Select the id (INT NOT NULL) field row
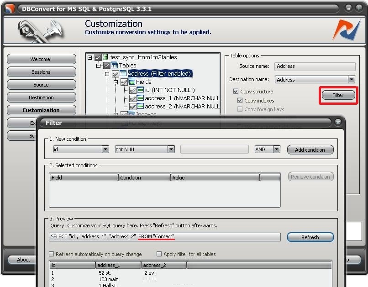Screen dimensions: 368x287 (x=170, y=90)
